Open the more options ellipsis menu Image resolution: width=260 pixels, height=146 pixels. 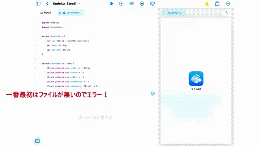pos(227,4)
